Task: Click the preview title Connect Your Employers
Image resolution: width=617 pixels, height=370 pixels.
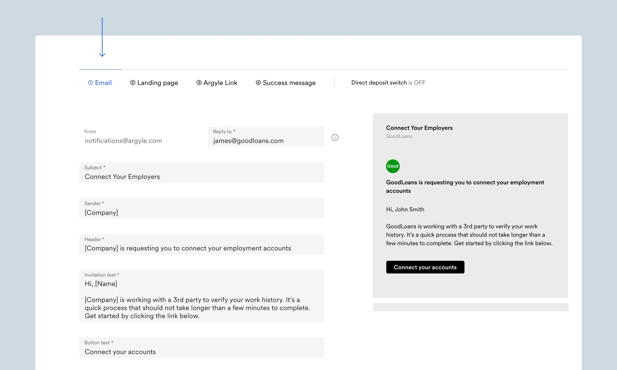Action: [419, 128]
